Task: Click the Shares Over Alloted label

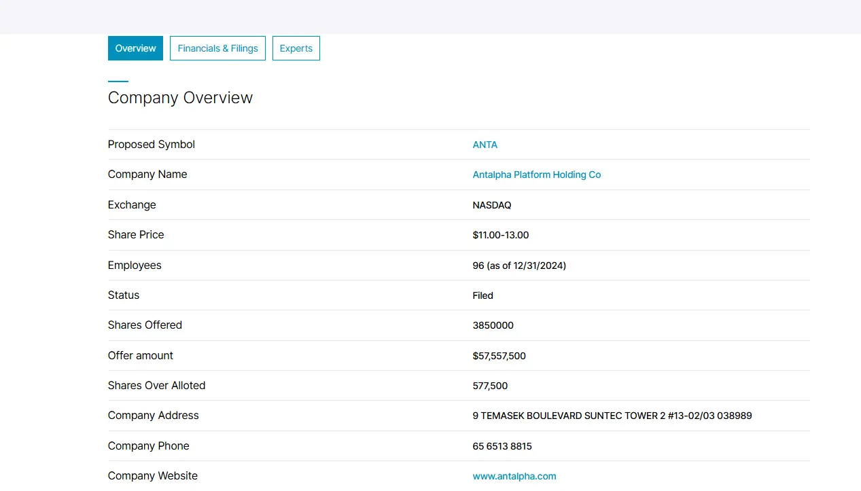Action: tap(156, 386)
